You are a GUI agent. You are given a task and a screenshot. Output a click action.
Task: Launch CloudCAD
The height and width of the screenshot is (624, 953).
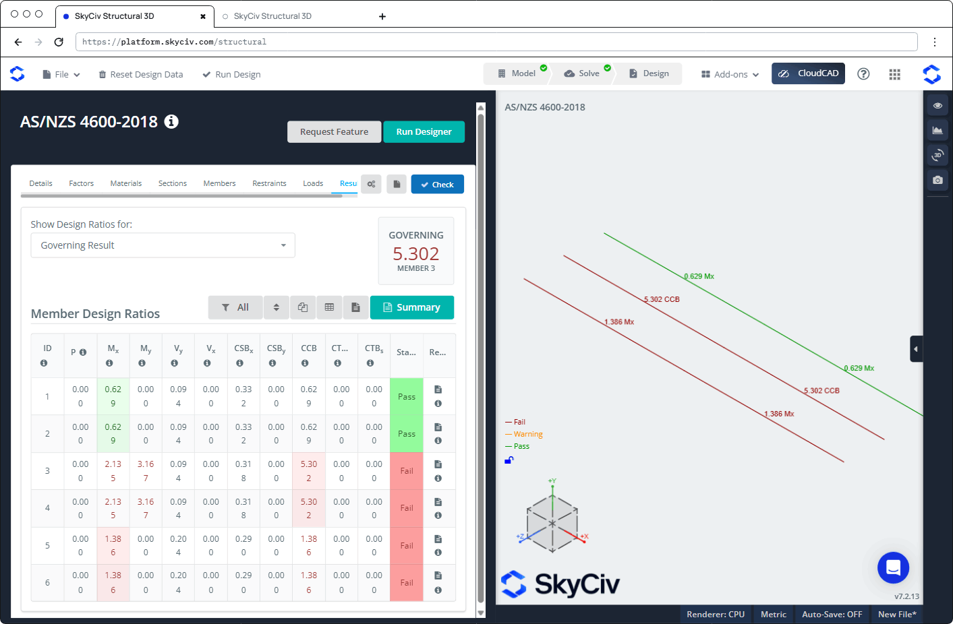coord(808,73)
